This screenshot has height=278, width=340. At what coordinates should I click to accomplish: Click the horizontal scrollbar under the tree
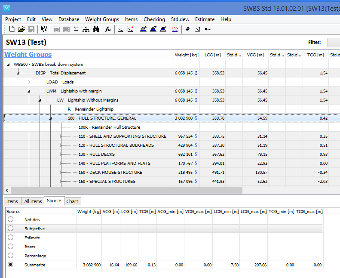tap(127, 190)
